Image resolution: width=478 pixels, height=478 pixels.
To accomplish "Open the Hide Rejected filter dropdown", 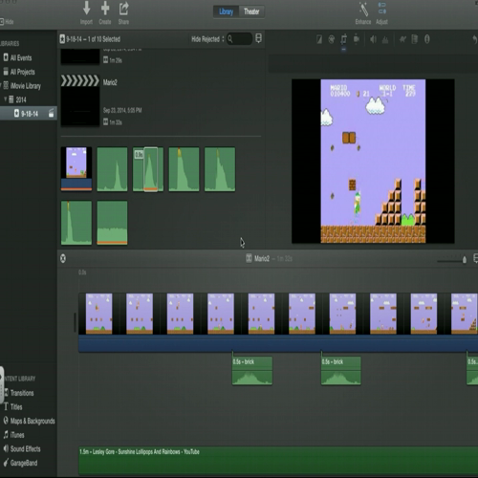I will tap(207, 39).
